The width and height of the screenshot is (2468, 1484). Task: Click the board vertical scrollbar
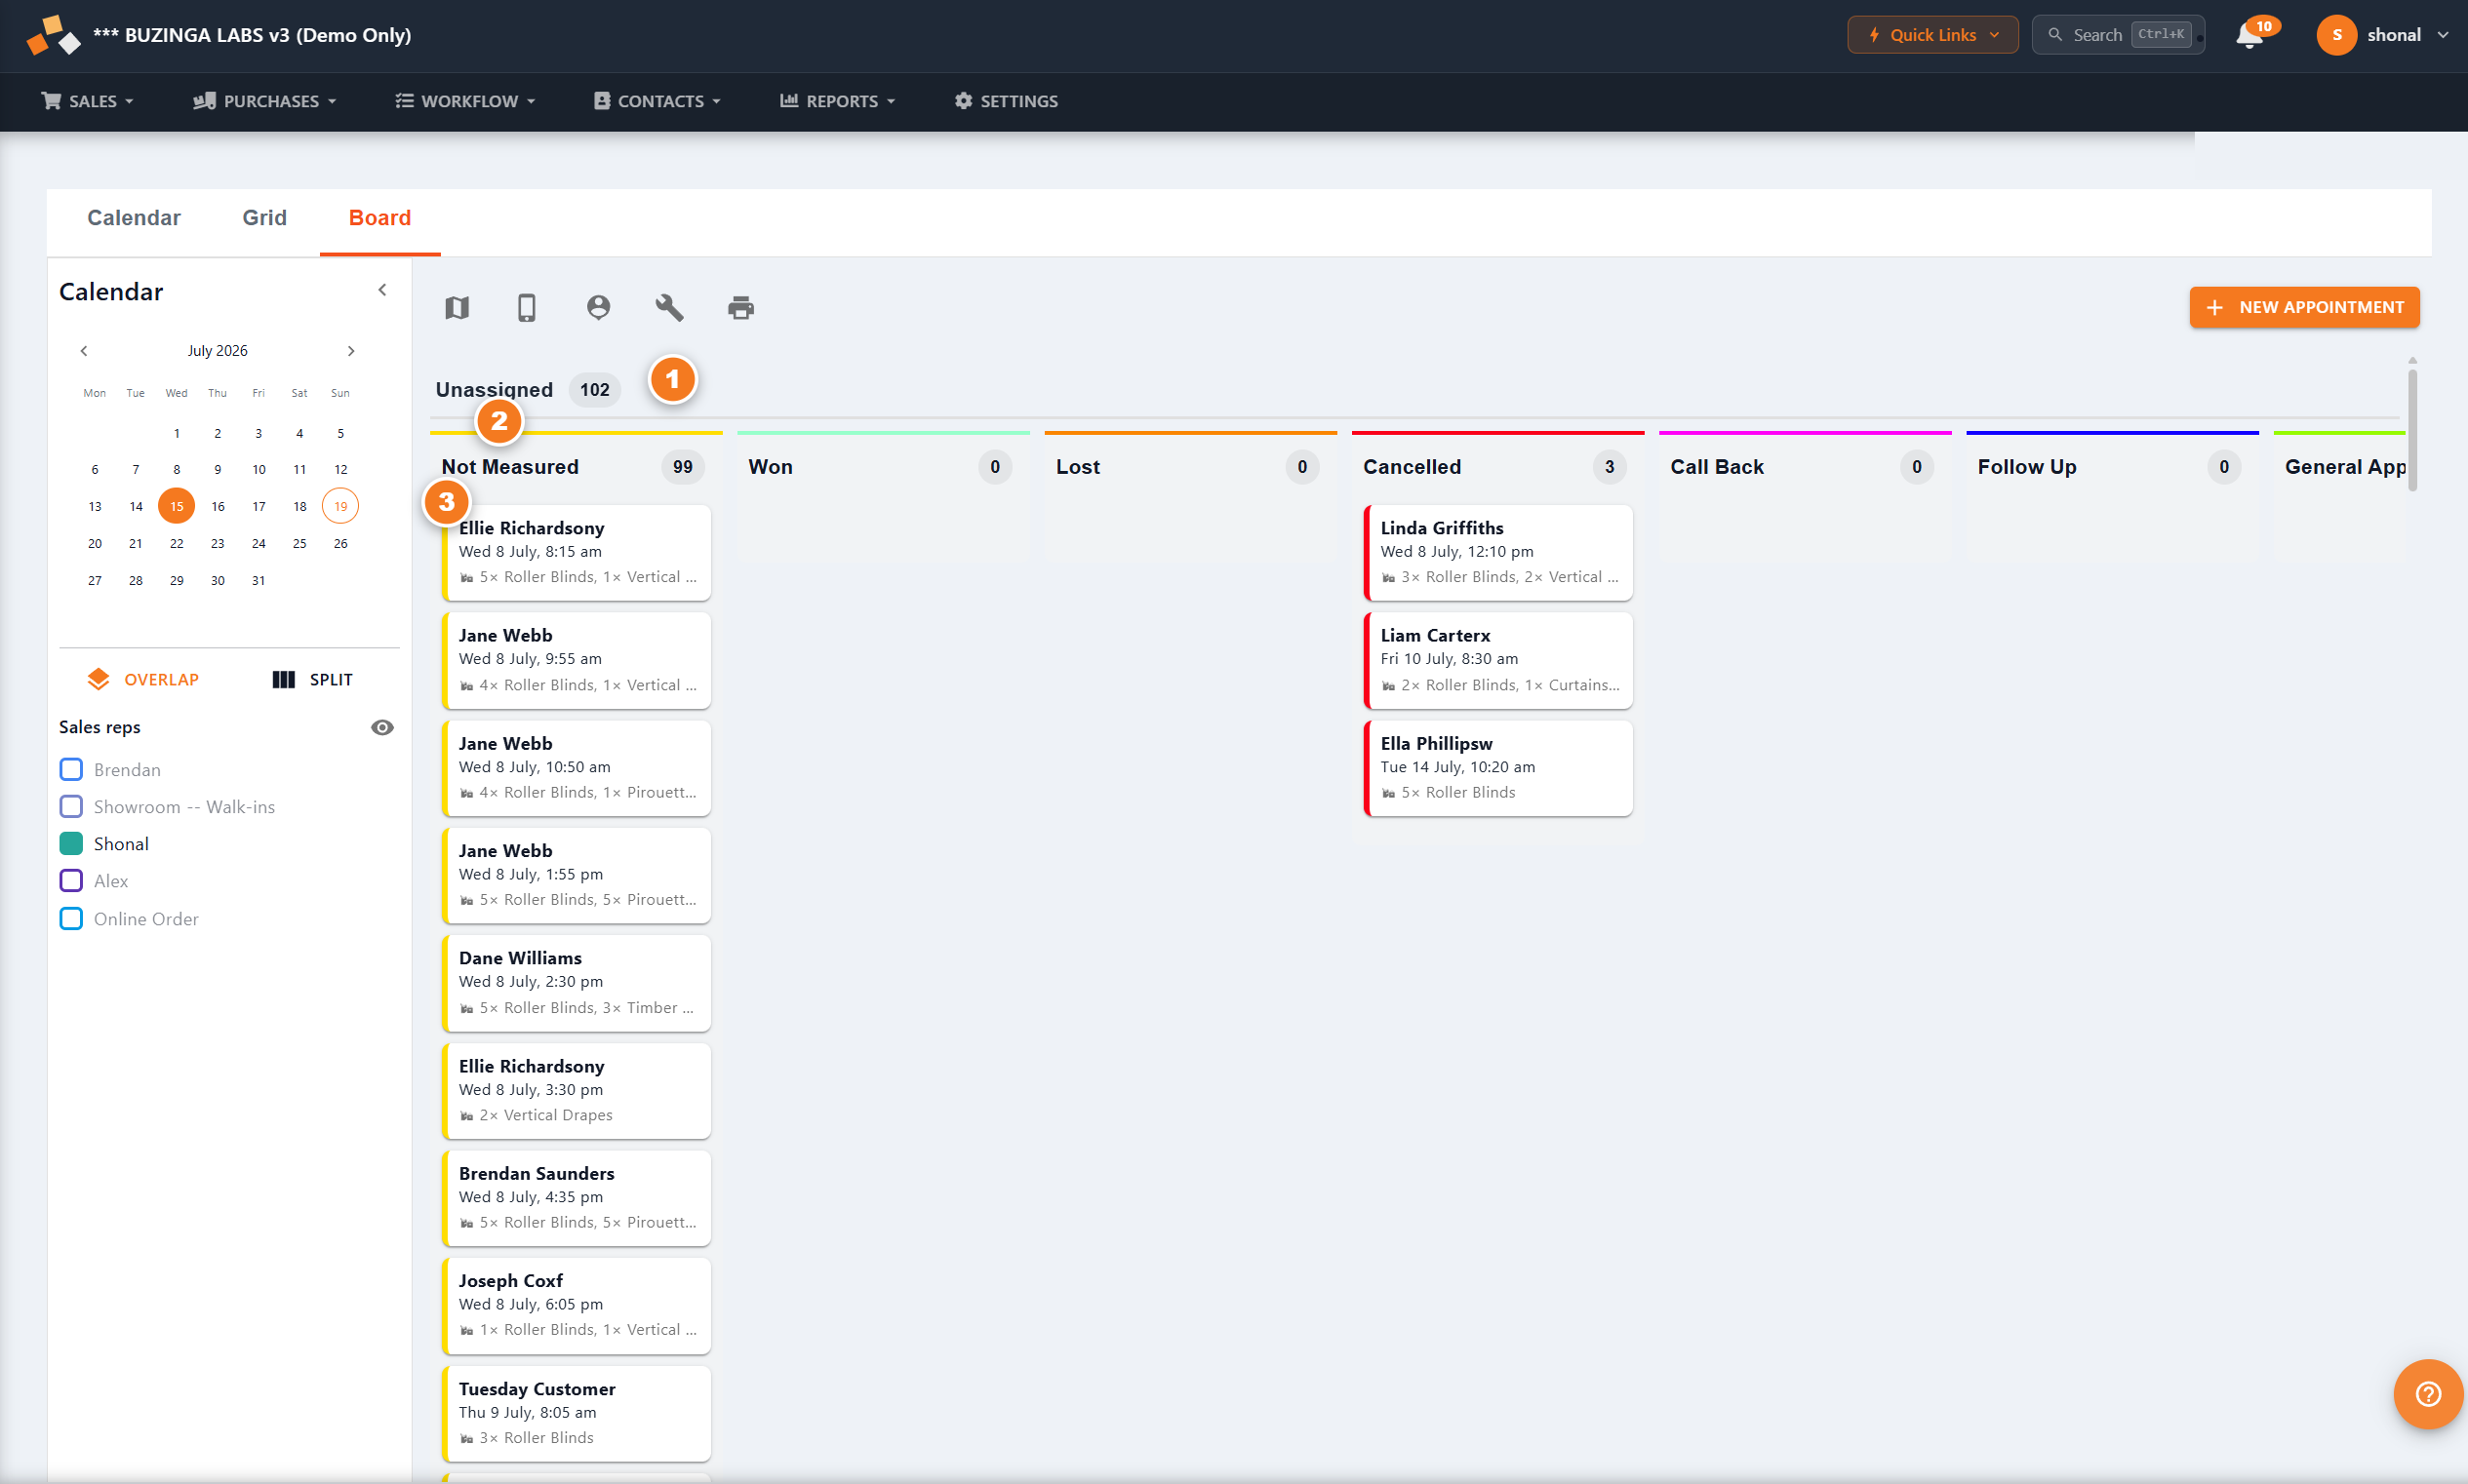[x=2412, y=430]
